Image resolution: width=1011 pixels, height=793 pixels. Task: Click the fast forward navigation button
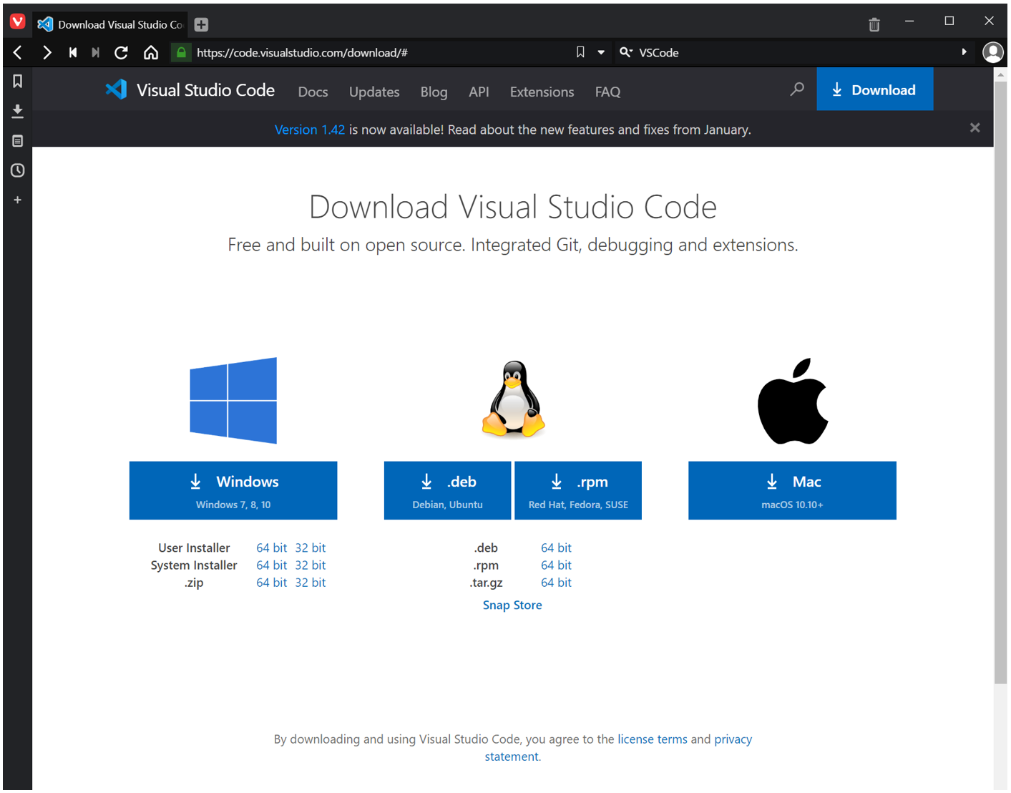(x=96, y=52)
